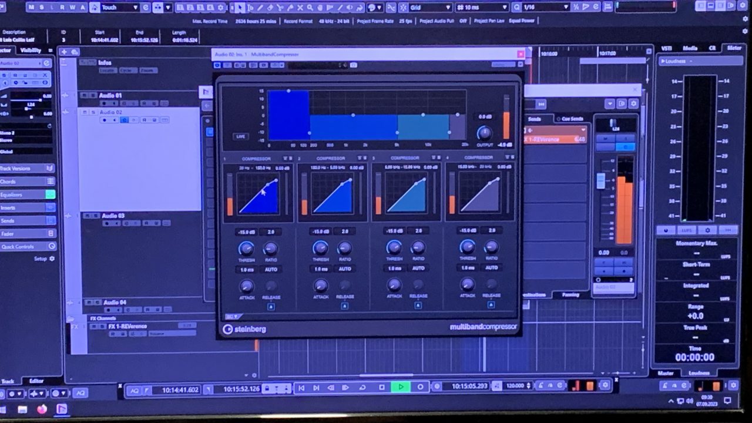
Task: Click the transport Record button
Action: coord(420,387)
